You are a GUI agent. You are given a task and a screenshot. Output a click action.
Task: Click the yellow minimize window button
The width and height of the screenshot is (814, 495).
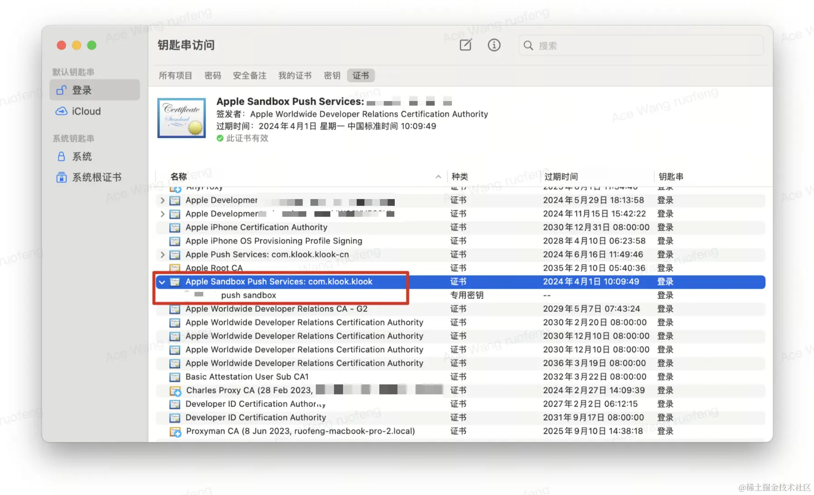coord(77,45)
